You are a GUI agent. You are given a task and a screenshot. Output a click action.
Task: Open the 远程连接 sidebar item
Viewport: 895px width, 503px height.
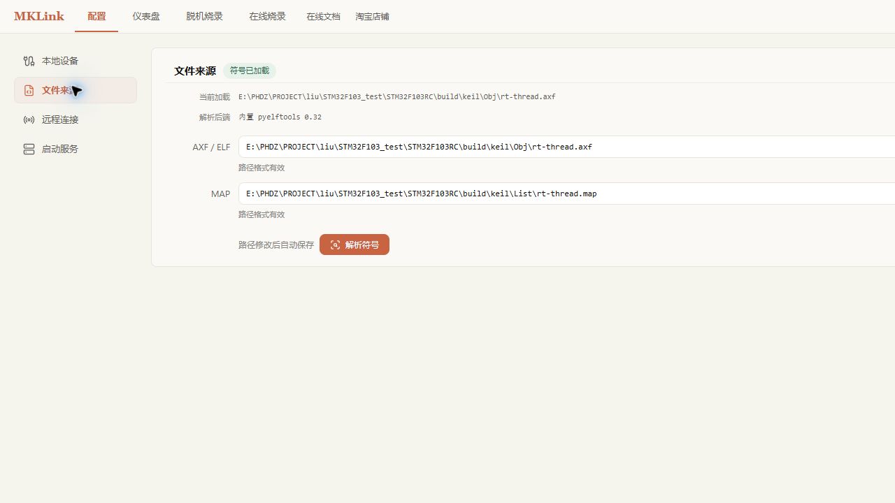76,119
